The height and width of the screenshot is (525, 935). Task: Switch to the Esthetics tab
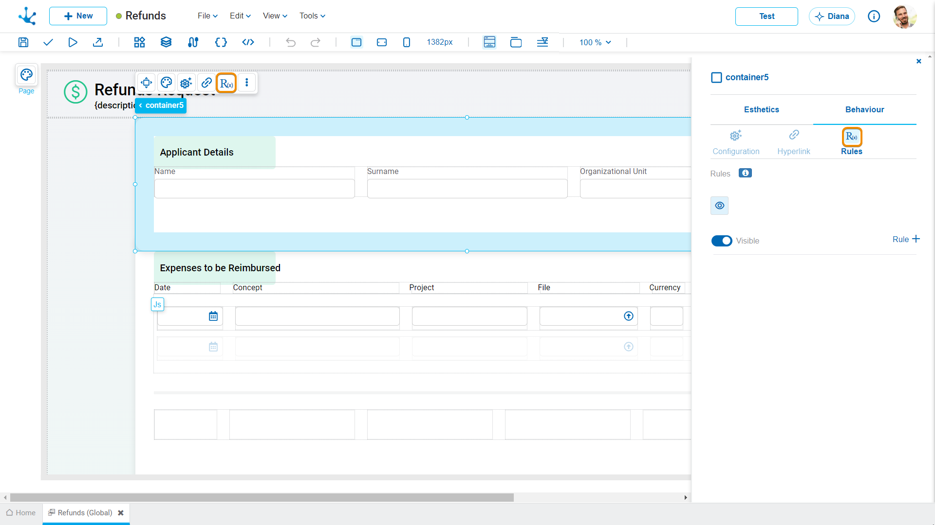(x=762, y=110)
